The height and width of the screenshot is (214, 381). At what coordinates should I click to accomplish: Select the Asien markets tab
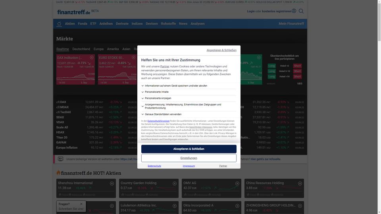(x=126, y=49)
